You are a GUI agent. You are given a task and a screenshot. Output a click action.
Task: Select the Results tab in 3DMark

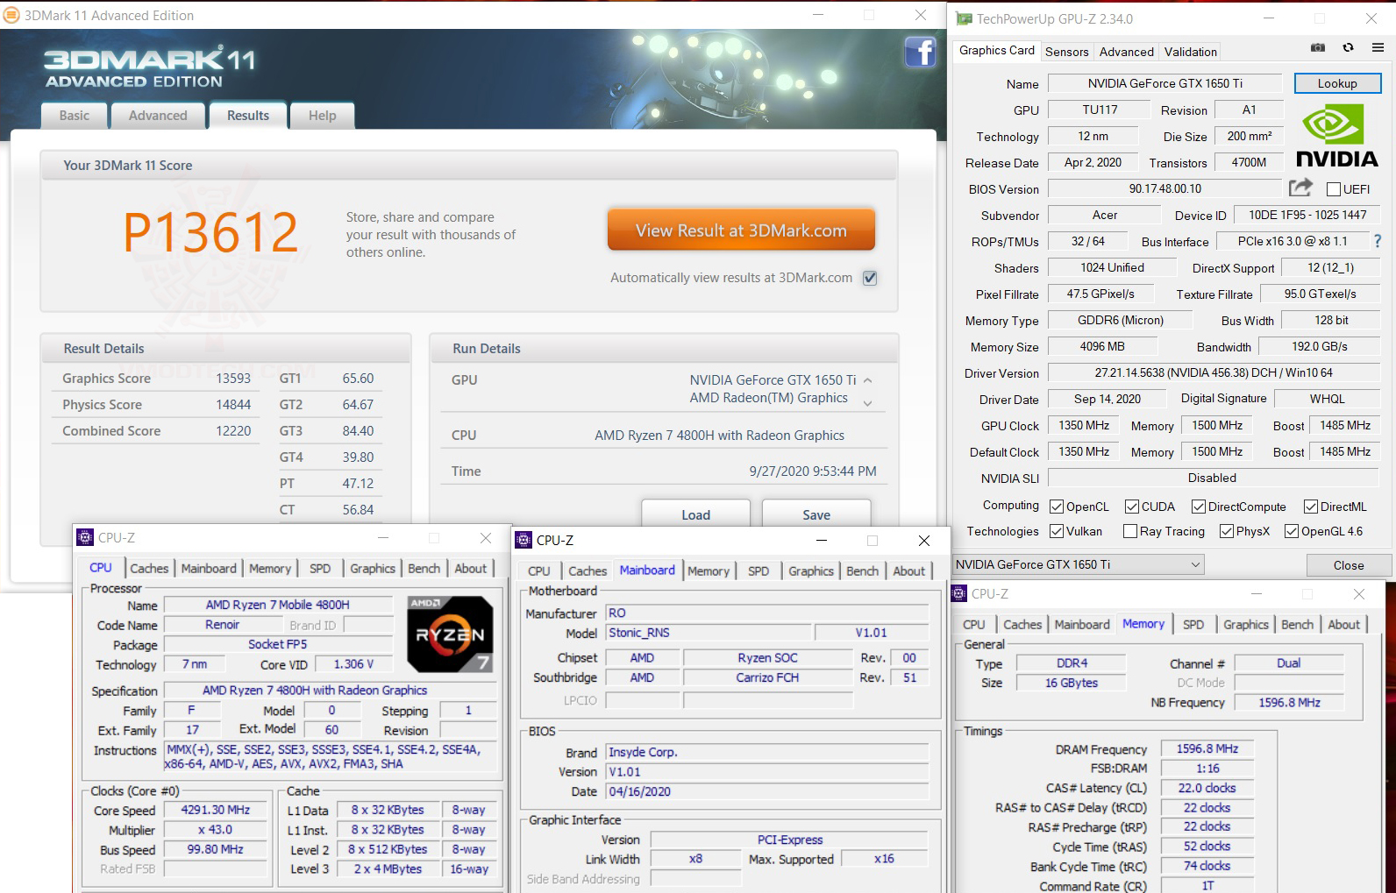pos(248,115)
